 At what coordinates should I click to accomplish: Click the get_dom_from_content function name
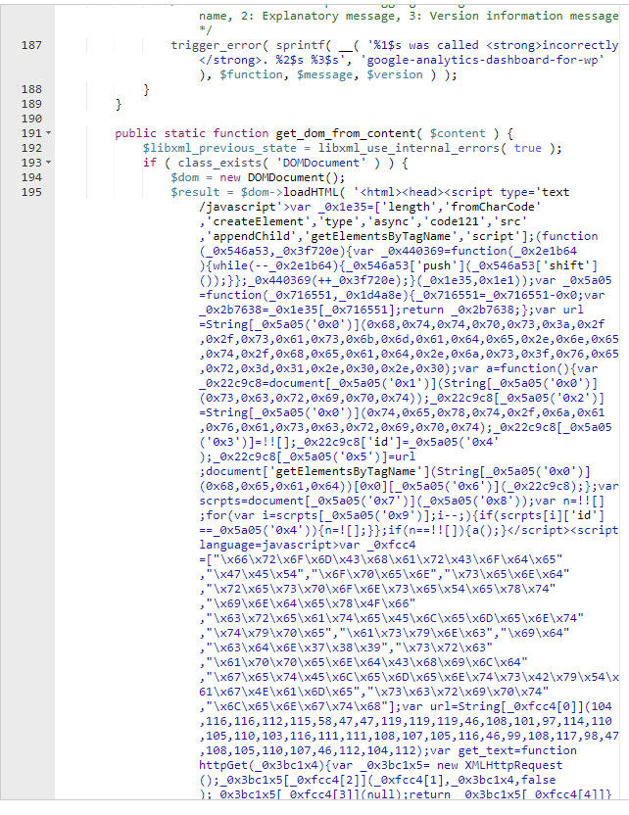pyautogui.click(x=346, y=133)
